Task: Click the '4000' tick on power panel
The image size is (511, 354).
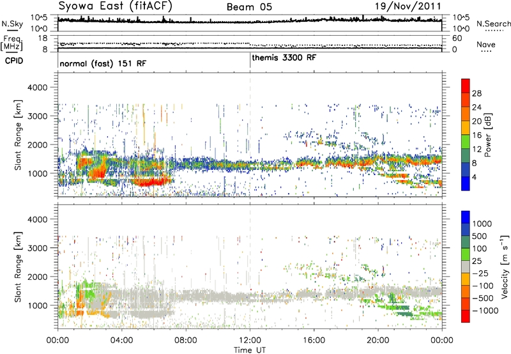Action: point(37,88)
